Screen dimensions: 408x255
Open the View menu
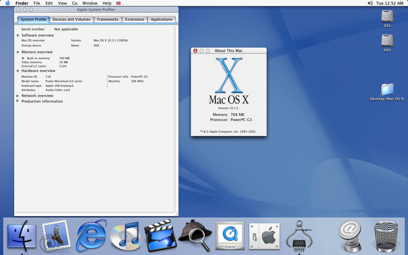click(62, 3)
